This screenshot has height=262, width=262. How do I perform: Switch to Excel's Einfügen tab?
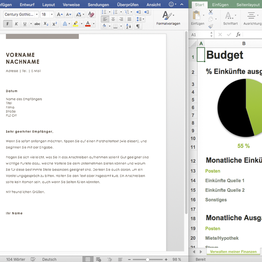[x=220, y=5]
